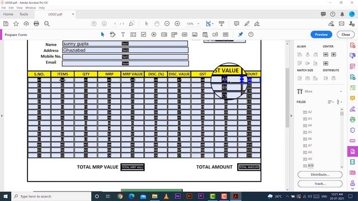Click the empty Mobile No. field
Screen dimensions: 358x201
pyautogui.click(x=125, y=57)
